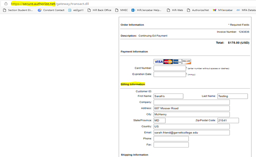The width and height of the screenshot is (256, 157).
Task: Open the Authorize.Net bookmark
Action: [x=198, y=10]
